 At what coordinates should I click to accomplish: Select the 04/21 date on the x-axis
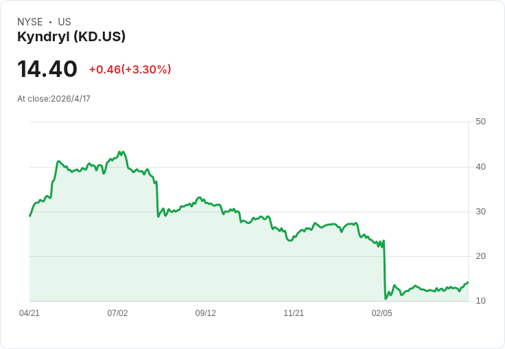point(30,313)
